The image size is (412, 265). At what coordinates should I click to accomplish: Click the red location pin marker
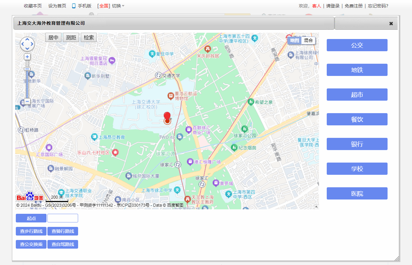(167, 117)
